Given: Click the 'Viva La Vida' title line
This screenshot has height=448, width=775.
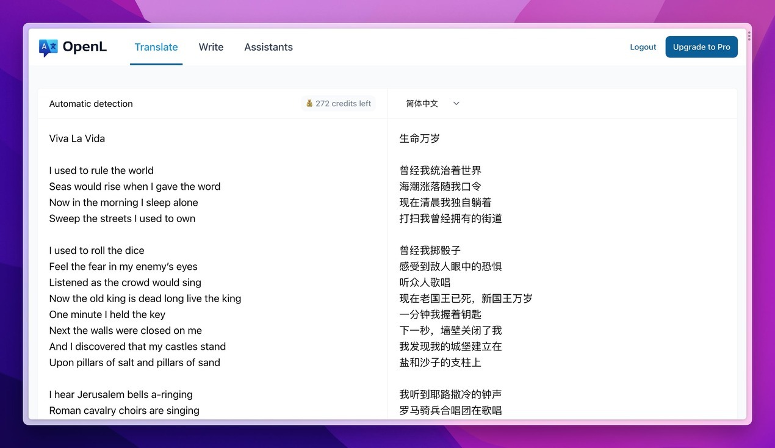Looking at the screenshot, I should click(x=77, y=139).
